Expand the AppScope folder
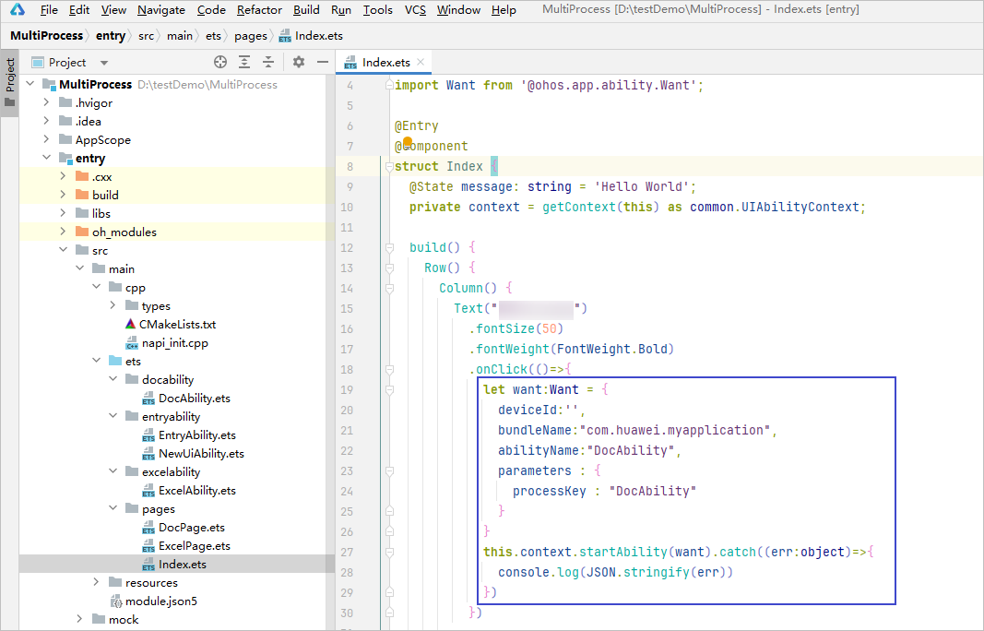The image size is (984, 631). pos(47,140)
